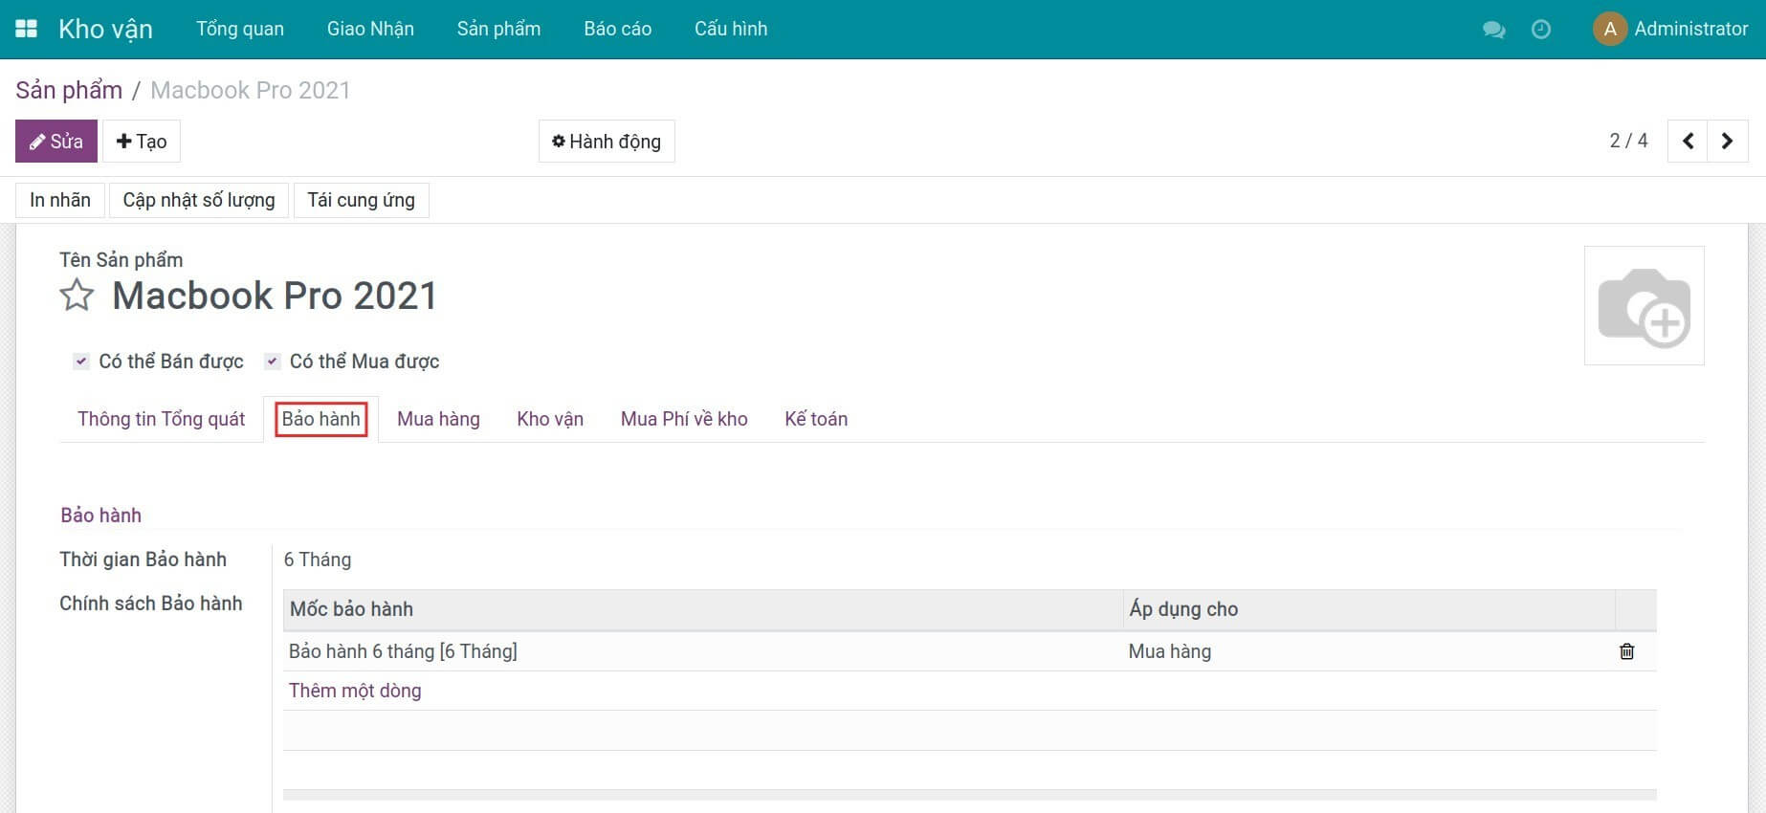The width and height of the screenshot is (1766, 813).
Task: Open the apps grid menu icon
Action: pos(26,29)
